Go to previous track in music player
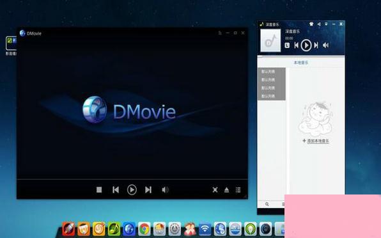 coord(296,45)
